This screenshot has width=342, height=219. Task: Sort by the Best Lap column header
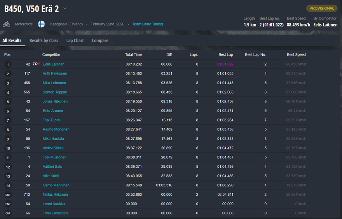tap(225, 55)
